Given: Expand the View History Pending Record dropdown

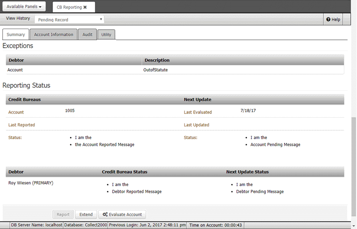Looking at the screenshot, I should click(x=71, y=20).
